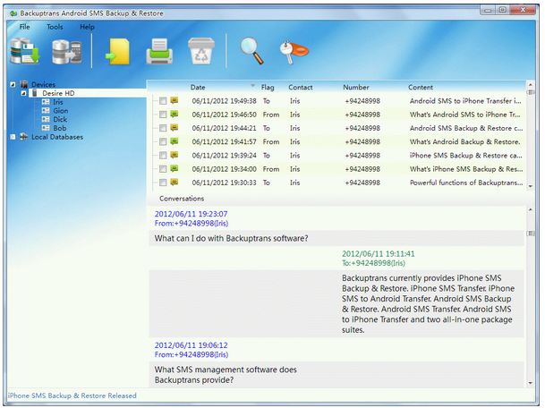This screenshot has height=408, width=545.
Task: Click the Local Databases icon
Action: pyautogui.click(x=24, y=137)
